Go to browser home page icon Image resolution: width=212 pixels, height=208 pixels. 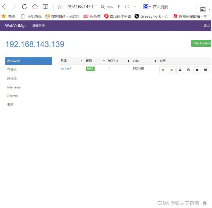click(35, 7)
